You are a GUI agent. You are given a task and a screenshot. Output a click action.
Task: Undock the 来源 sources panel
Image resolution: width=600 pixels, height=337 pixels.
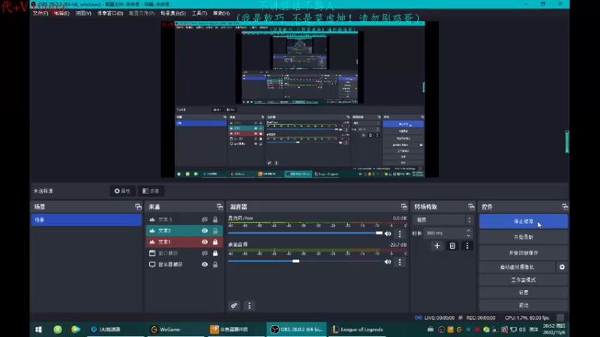[x=219, y=207]
